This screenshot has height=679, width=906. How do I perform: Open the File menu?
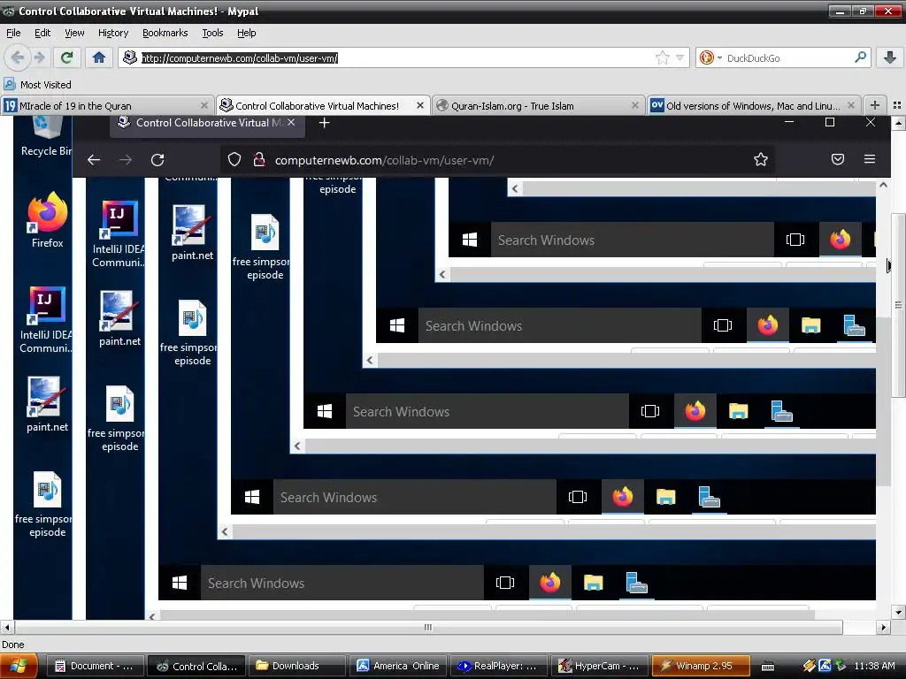pos(13,33)
